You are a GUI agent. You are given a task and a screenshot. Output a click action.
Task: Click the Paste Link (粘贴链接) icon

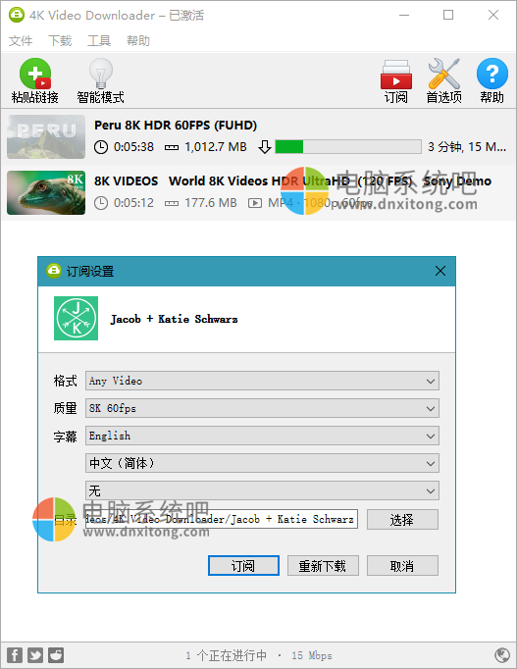pyautogui.click(x=35, y=74)
